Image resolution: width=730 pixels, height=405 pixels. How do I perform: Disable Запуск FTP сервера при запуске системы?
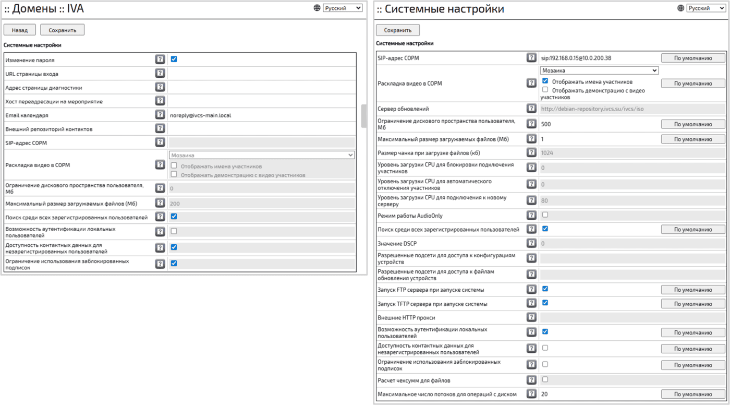click(x=545, y=289)
